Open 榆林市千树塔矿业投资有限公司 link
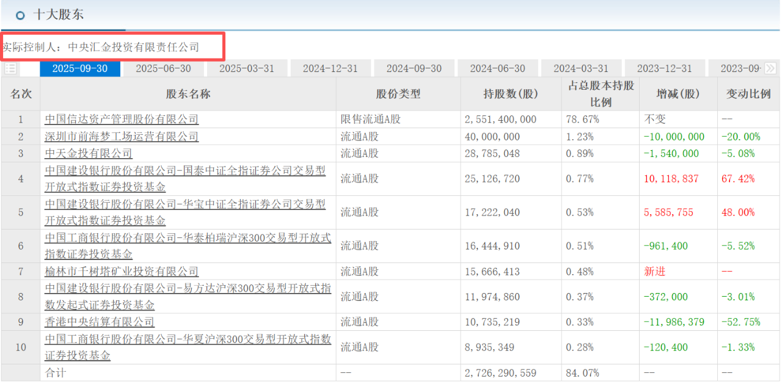 point(122,272)
